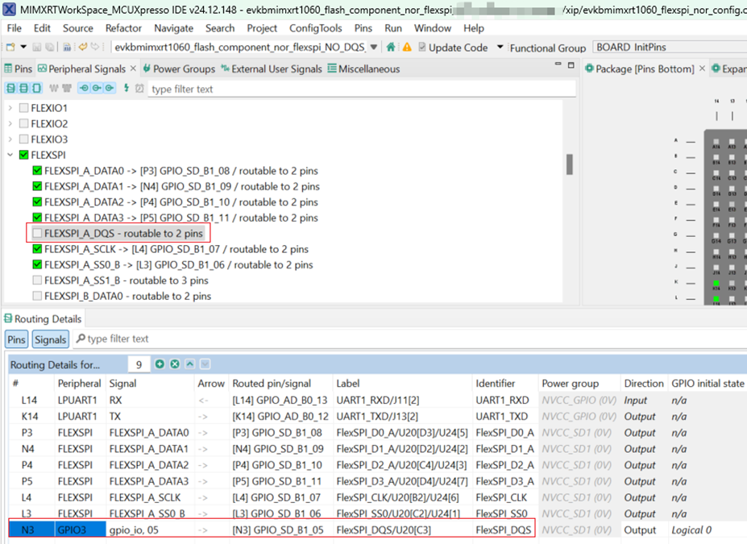Viewport: 747px width, 544px height.
Task: Click the second tree layout icon in Peripheral Signals toolbar
Action: (x=23, y=88)
